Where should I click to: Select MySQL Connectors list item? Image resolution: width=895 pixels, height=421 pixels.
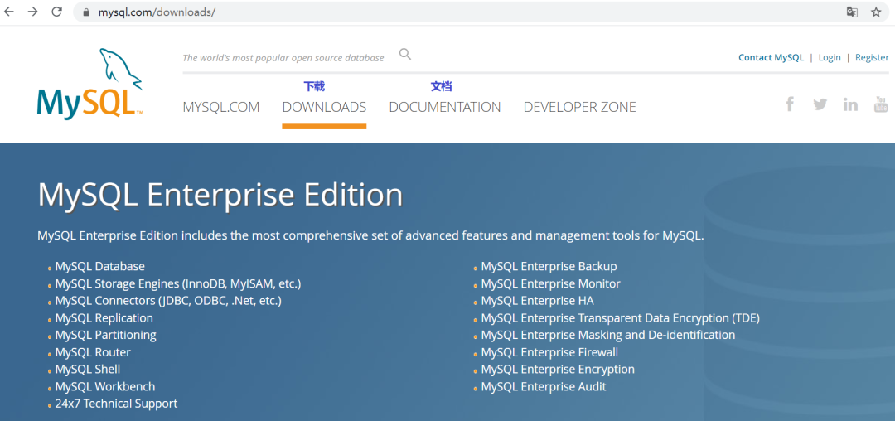coord(168,301)
